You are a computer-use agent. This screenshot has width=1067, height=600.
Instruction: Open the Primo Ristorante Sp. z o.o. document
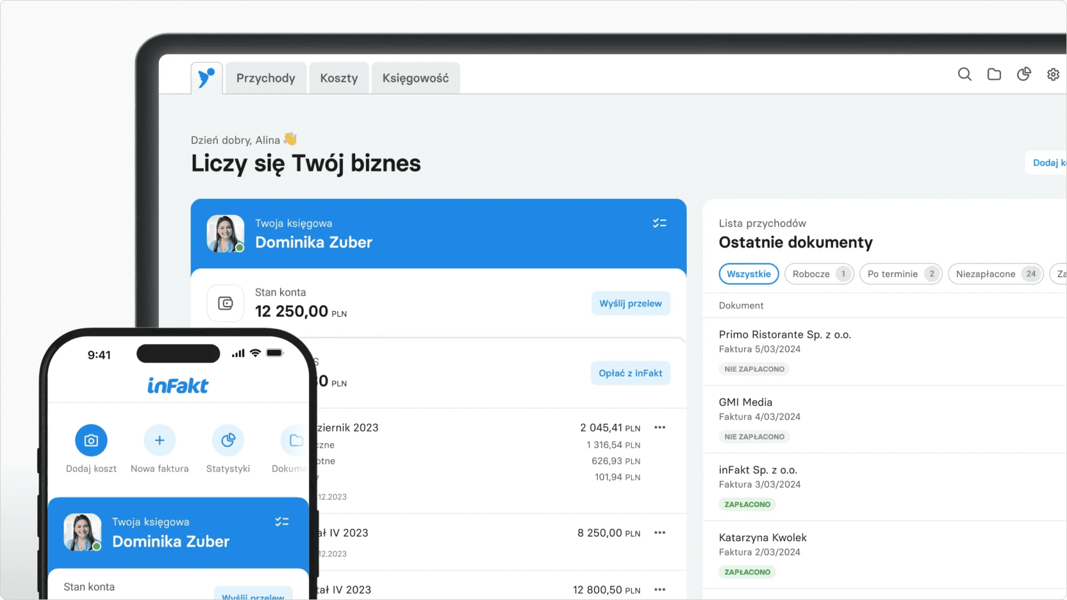(885, 352)
